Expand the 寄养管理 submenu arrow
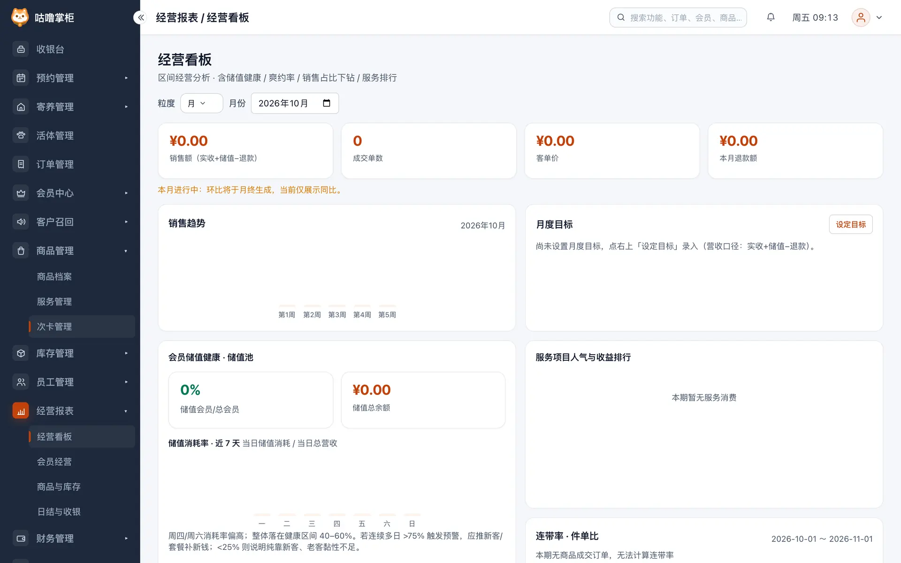 pyautogui.click(x=126, y=107)
